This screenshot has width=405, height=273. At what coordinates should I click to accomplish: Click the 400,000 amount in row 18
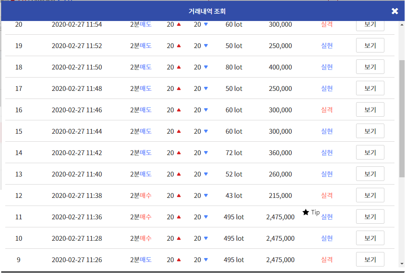pyautogui.click(x=280, y=67)
